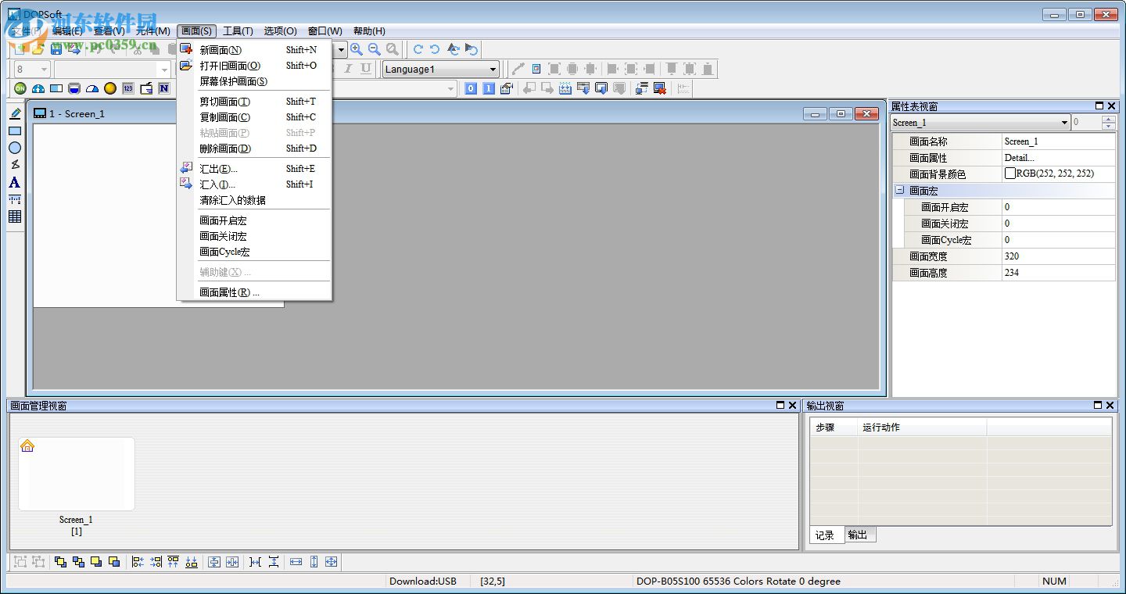1126x594 pixels.
Task: Click the 画面名称 value Screen_1
Action: click(1059, 141)
